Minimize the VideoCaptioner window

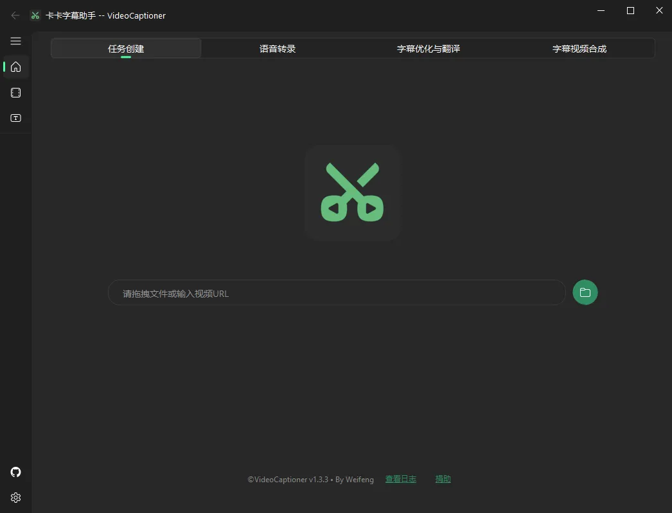(x=601, y=11)
